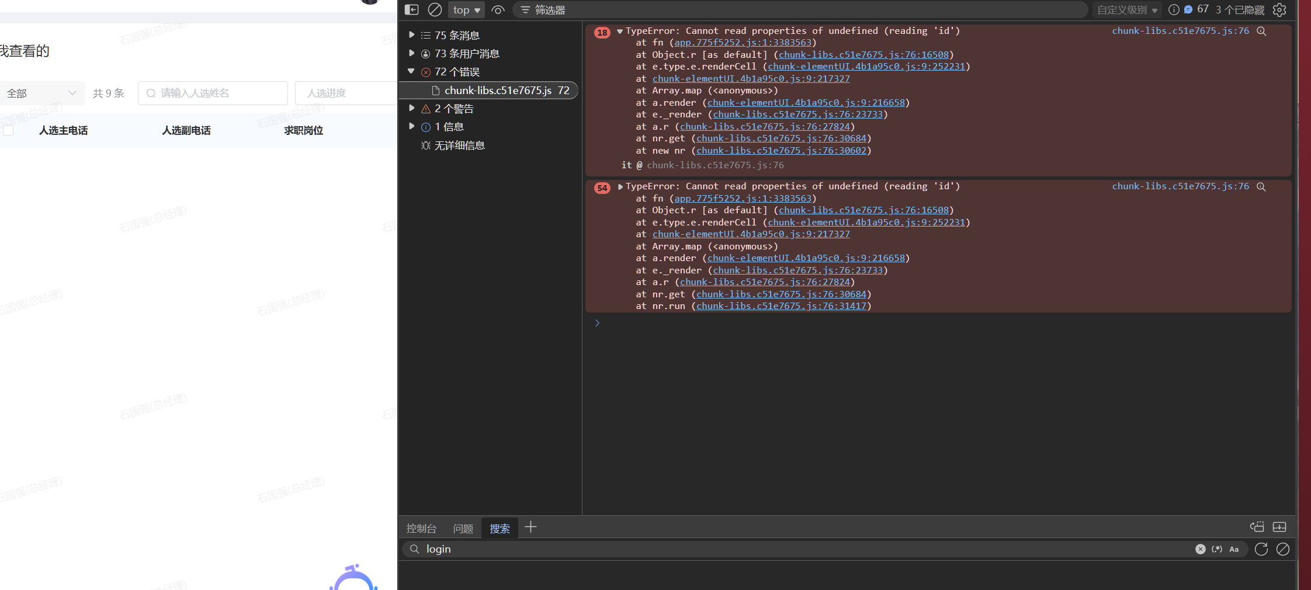Screen dimensions: 1311x590
Task: Add a new drawer tab with the plus icon
Action: point(530,527)
